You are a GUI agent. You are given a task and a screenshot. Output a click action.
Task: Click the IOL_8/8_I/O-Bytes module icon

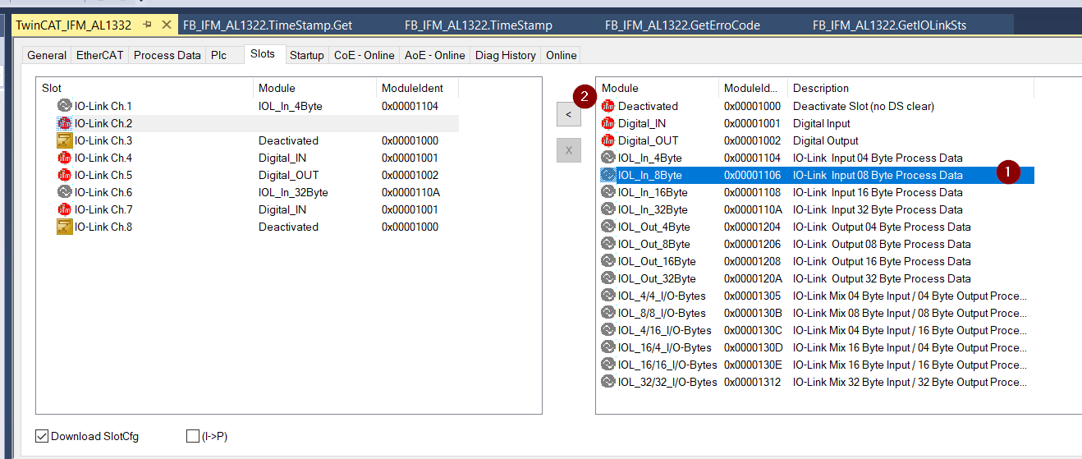click(x=608, y=313)
